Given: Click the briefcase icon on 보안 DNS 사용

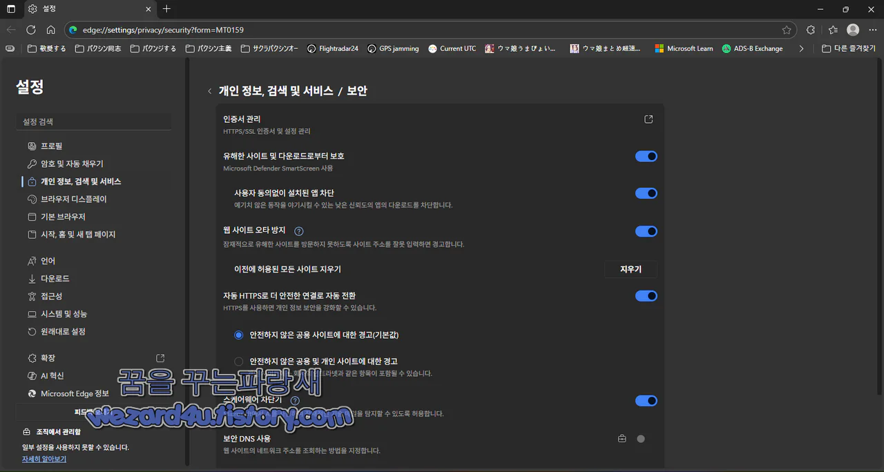Looking at the screenshot, I should (x=622, y=438).
